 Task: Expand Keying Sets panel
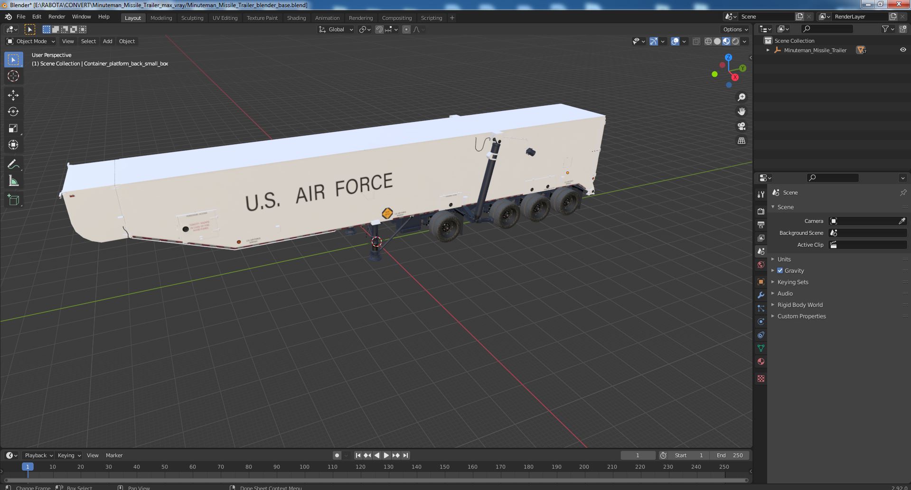point(792,282)
